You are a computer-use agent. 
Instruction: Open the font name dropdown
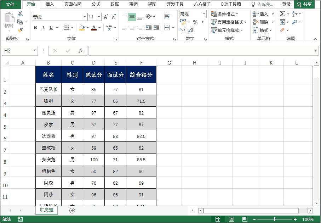(85, 16)
